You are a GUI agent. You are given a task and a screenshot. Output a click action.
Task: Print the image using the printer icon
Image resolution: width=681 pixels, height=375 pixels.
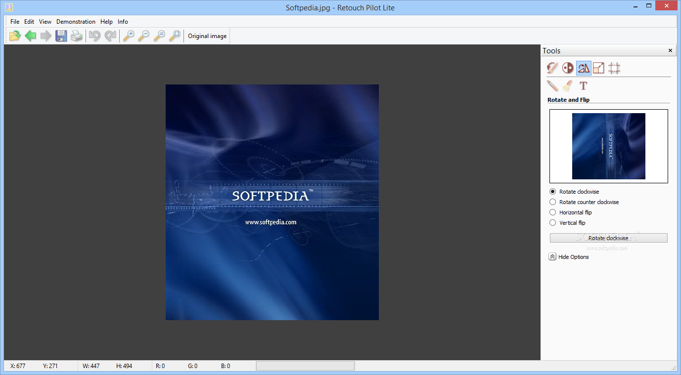76,36
